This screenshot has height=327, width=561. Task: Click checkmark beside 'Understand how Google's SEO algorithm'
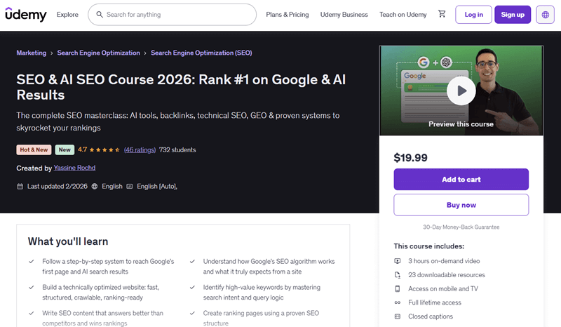(x=192, y=262)
